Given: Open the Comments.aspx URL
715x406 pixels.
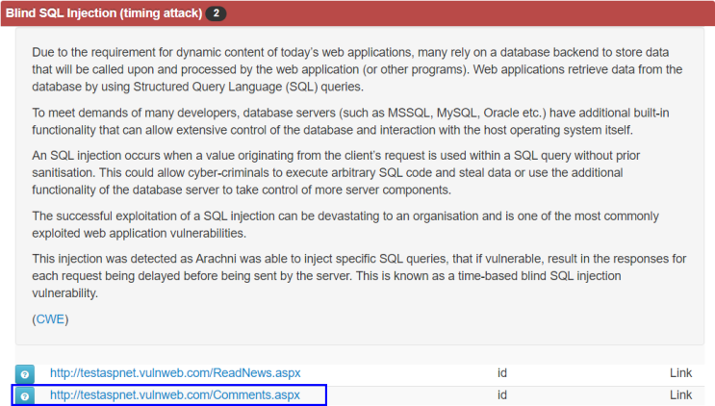Looking at the screenshot, I should (175, 394).
